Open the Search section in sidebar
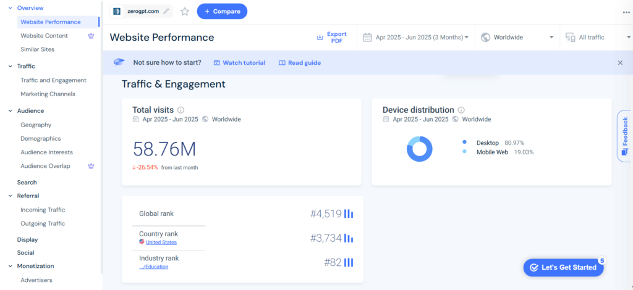 coord(27,183)
